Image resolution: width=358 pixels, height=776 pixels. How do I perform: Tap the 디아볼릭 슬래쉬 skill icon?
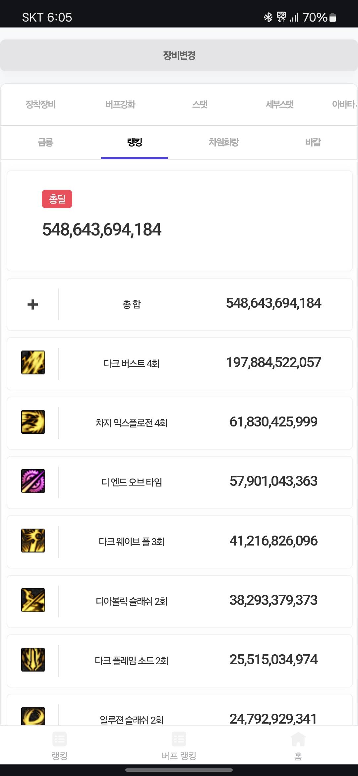coord(33,600)
